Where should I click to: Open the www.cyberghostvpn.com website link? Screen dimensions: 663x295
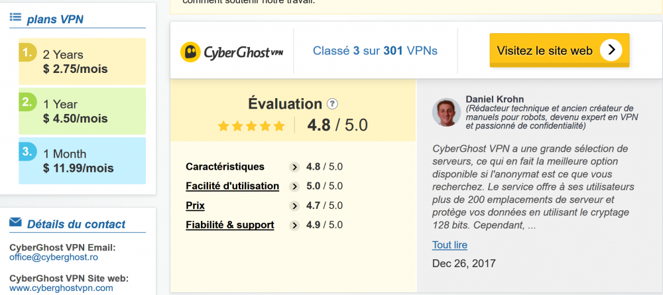[x=61, y=288]
